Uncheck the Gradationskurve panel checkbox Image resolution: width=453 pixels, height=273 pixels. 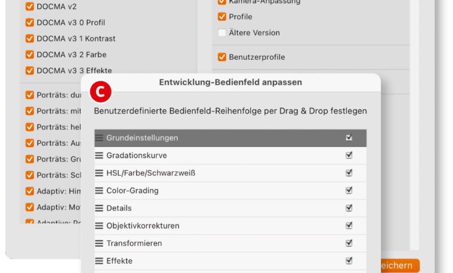click(x=349, y=156)
